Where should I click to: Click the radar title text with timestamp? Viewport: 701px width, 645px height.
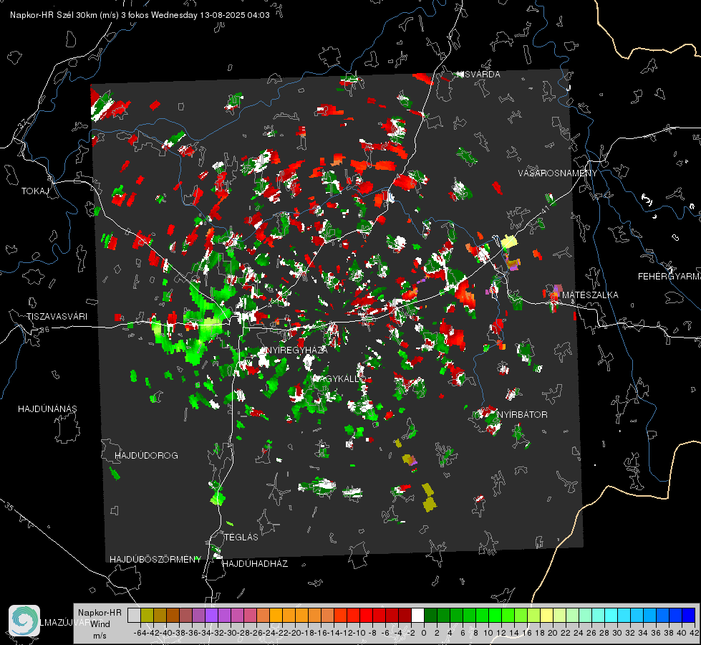[140, 15]
